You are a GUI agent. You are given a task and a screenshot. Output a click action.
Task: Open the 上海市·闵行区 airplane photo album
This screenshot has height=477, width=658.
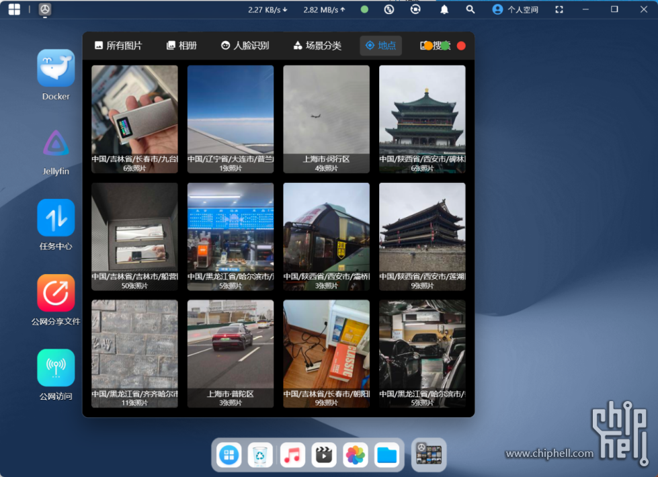[x=326, y=119]
